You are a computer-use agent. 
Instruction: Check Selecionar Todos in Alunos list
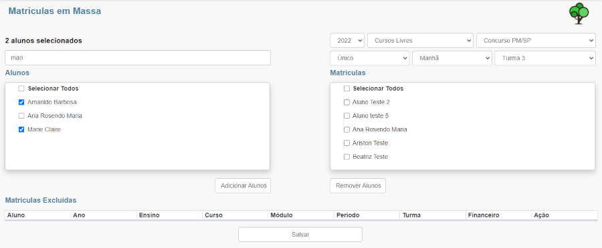[21, 89]
